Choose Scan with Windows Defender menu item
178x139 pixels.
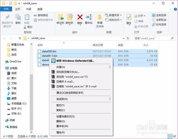[81, 61]
